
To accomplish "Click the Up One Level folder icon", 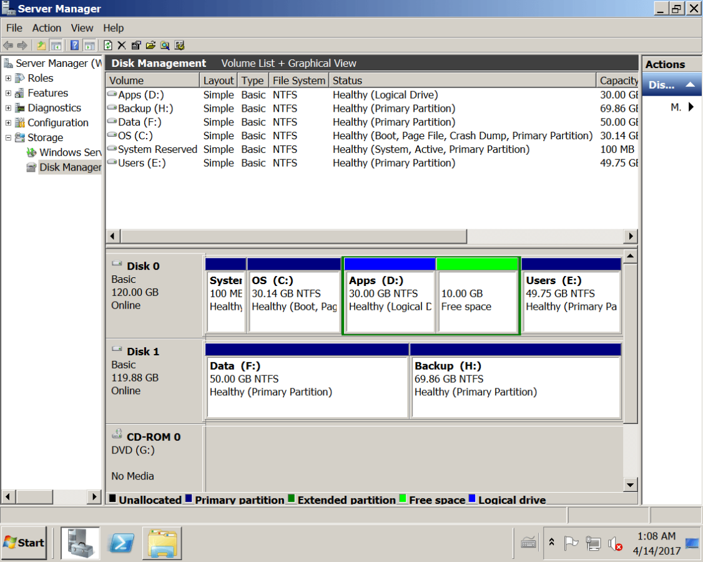I will point(41,45).
